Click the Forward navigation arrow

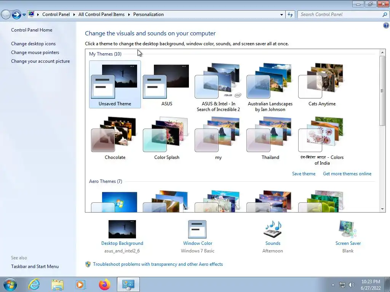(16, 14)
